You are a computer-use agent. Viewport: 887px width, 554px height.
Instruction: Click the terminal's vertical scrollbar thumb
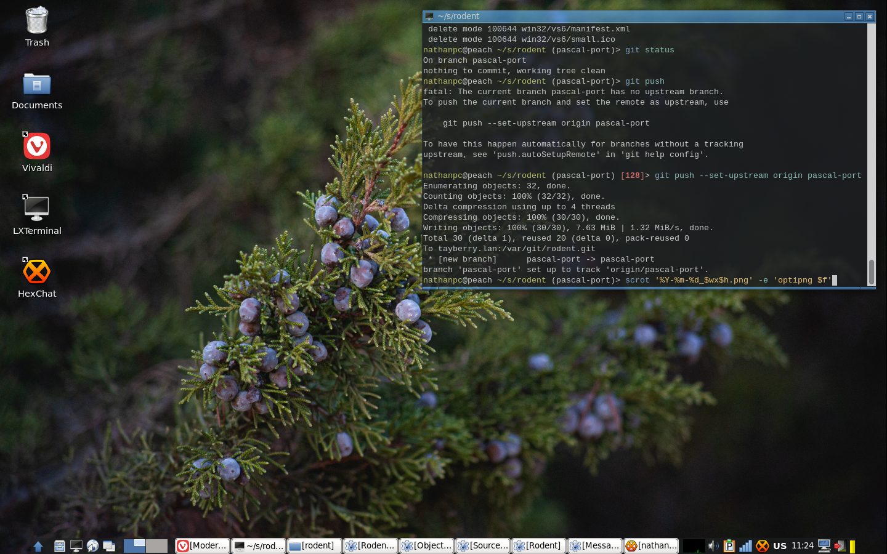point(871,272)
